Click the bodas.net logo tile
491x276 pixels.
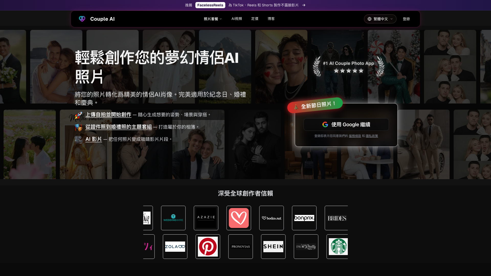(272, 218)
